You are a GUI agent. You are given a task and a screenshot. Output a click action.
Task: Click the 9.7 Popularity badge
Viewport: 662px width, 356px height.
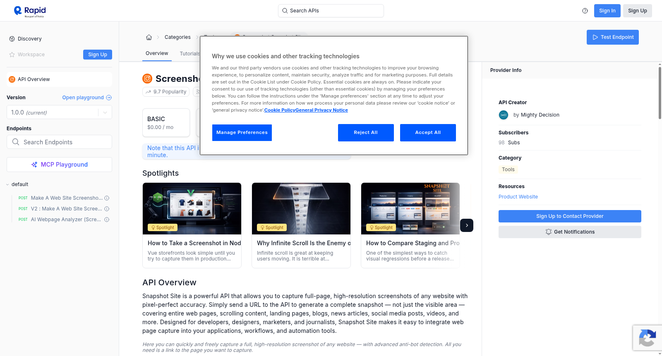pos(166,92)
